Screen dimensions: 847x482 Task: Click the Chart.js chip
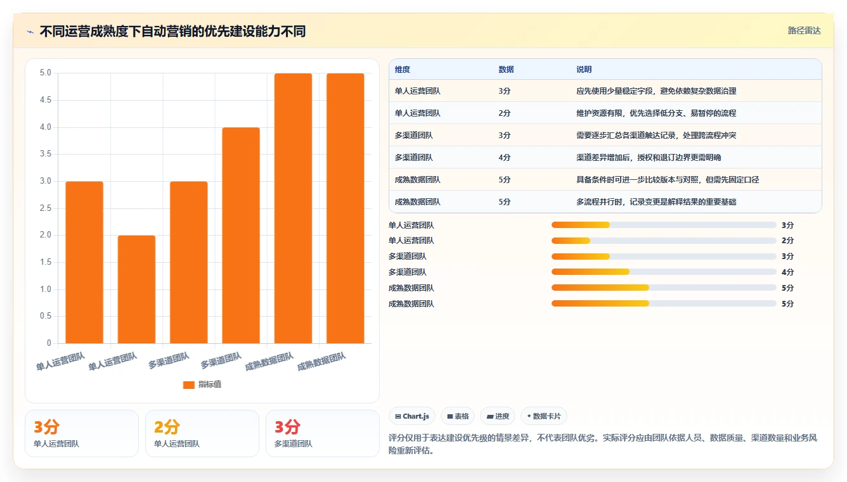pyautogui.click(x=412, y=416)
